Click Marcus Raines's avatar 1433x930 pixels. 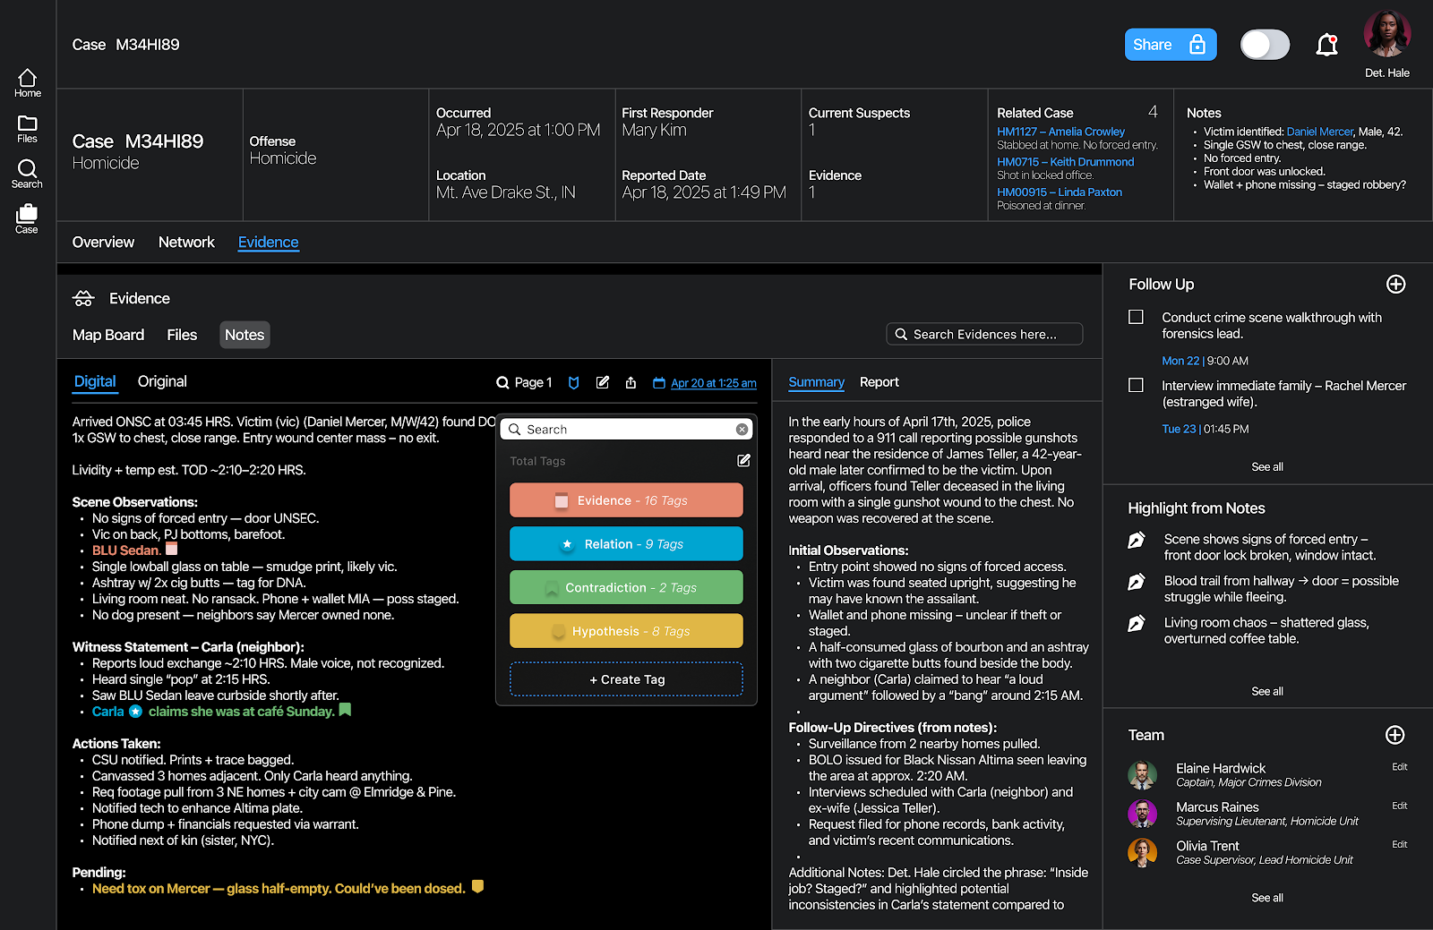click(1142, 814)
